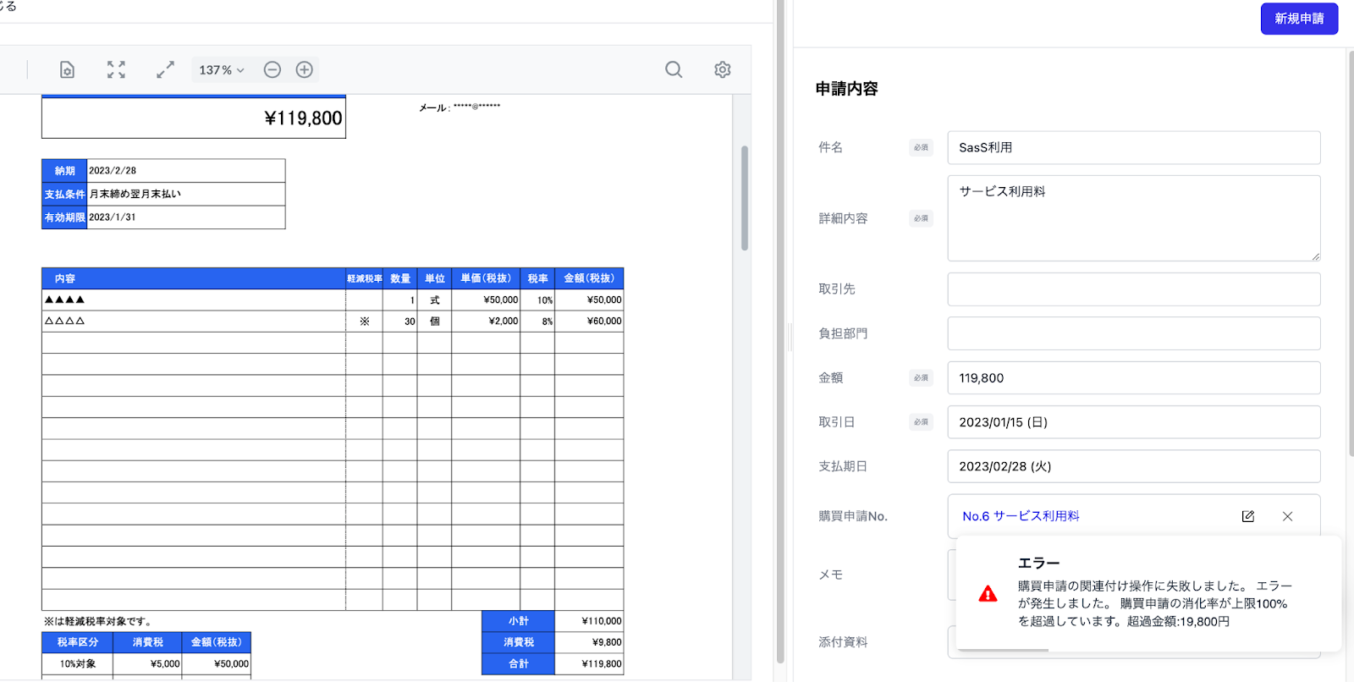
Task: Click the エラー toast heading
Action: pyautogui.click(x=1038, y=564)
